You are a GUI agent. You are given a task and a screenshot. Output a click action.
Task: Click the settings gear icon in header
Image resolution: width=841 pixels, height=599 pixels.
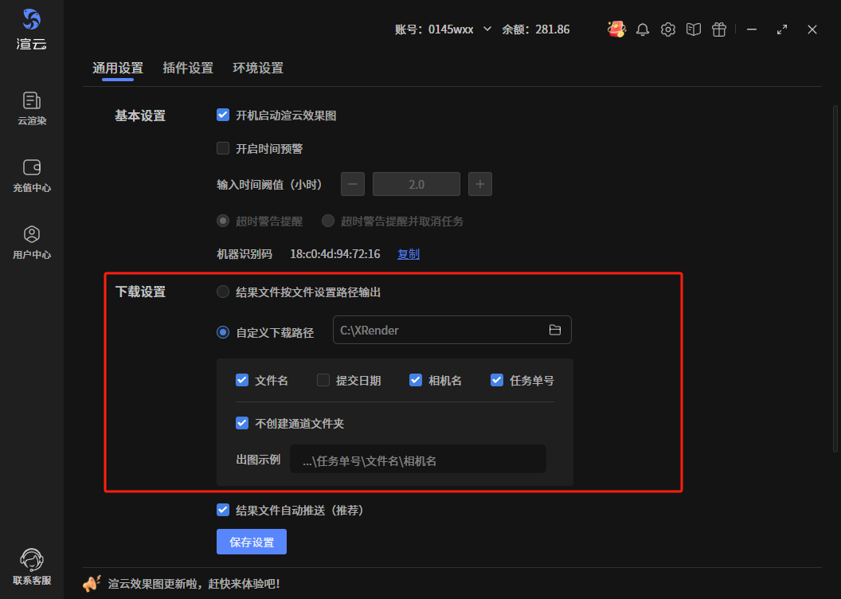[x=668, y=29]
